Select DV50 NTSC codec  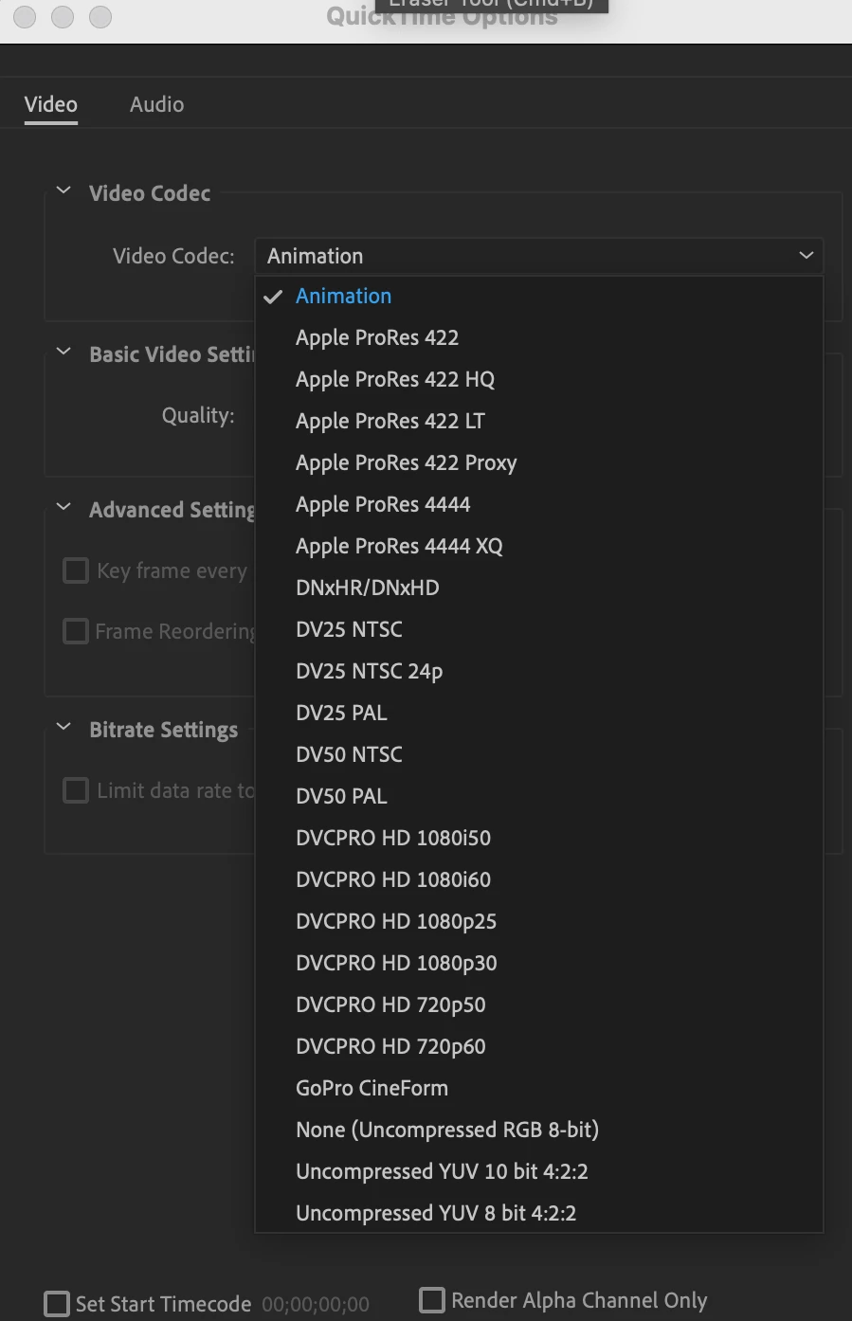[538, 754]
